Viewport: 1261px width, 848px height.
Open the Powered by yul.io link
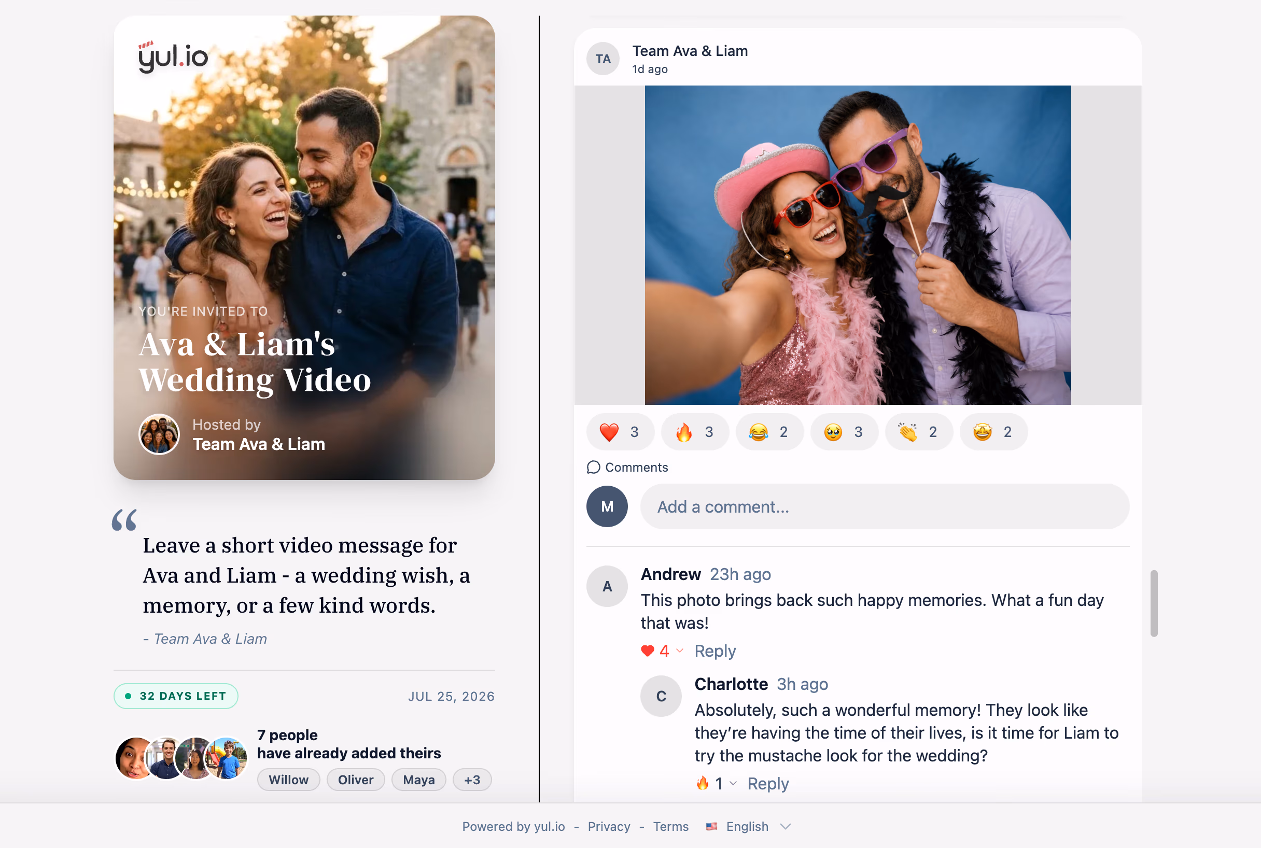tap(513, 826)
